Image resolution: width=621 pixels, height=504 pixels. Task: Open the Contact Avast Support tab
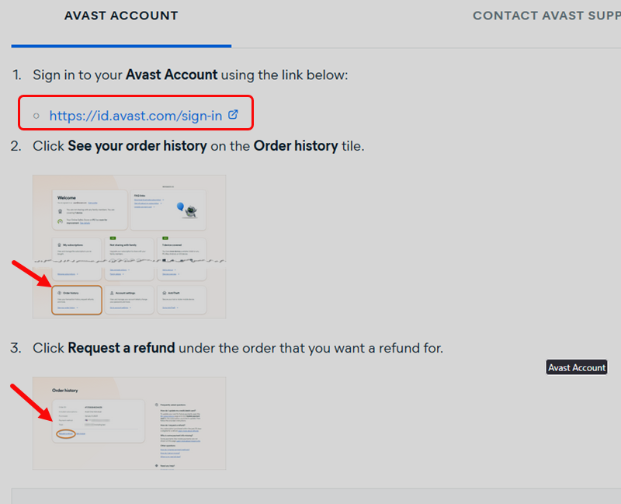pyautogui.click(x=546, y=16)
